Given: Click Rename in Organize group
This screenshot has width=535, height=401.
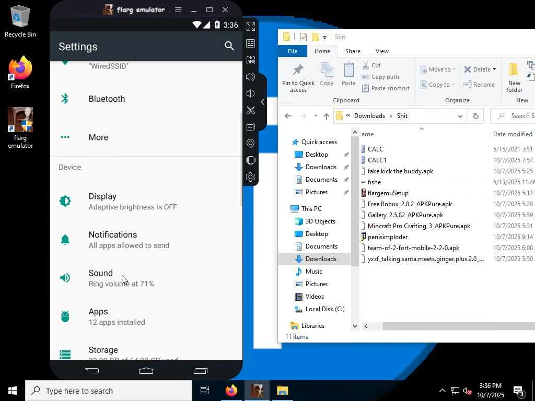Looking at the screenshot, I should pyautogui.click(x=479, y=85).
